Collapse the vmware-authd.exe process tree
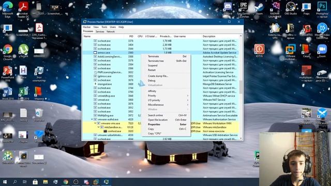Image resolution: width=331 pixels, height=186 pixels. [x=92, y=119]
